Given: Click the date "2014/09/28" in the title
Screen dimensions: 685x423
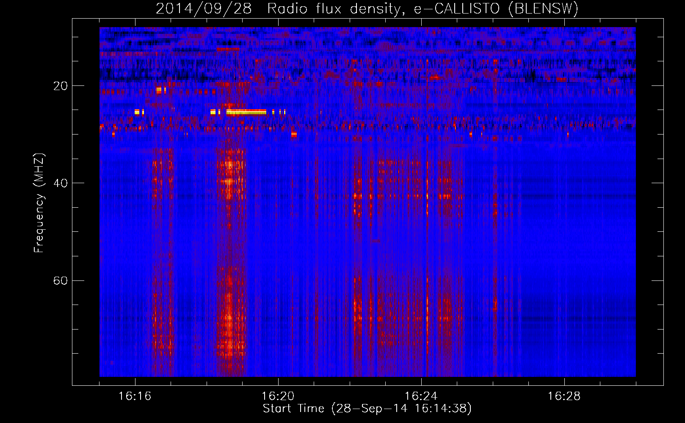Looking at the screenshot, I should pos(204,8).
